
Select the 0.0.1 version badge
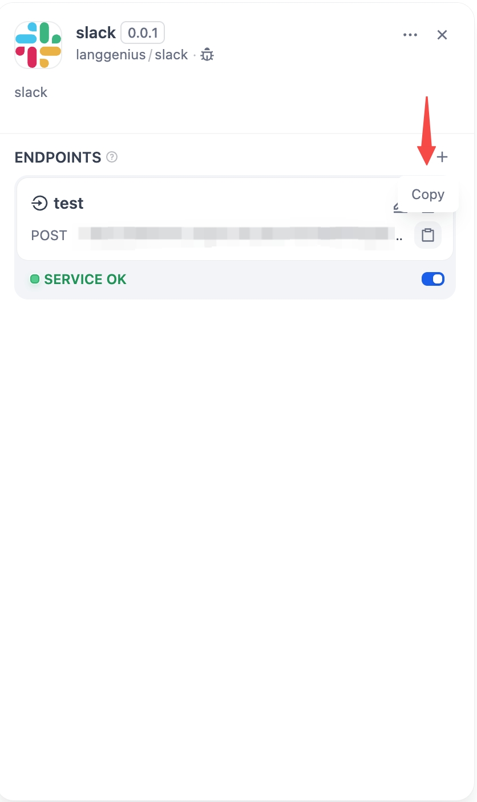point(143,33)
